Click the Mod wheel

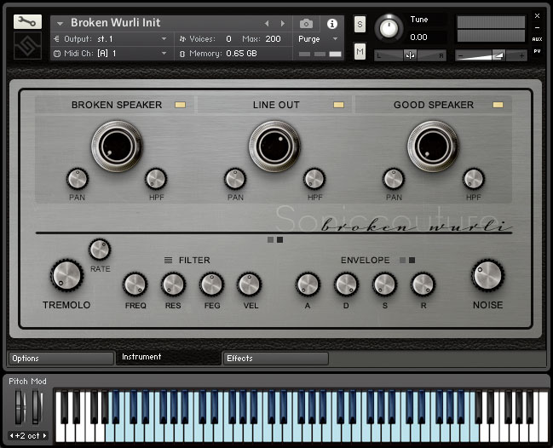pos(37,407)
